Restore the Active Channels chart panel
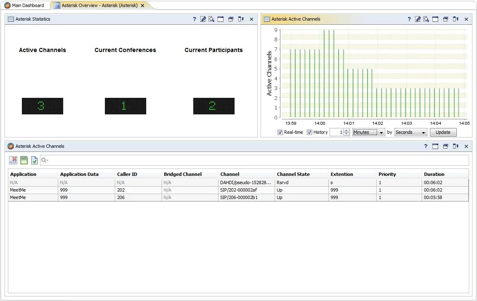The width and height of the screenshot is (477, 301). [x=446, y=19]
